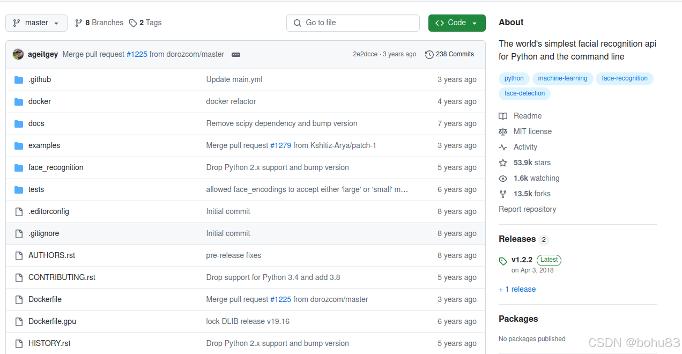Screen dimensions: 682x354
Task: Open pull request #1225 in latest commit header
Action: tap(137, 54)
